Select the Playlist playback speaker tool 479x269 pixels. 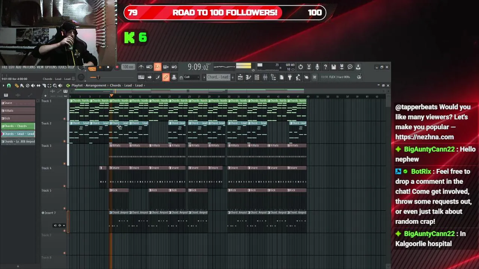pyautogui.click(x=60, y=86)
